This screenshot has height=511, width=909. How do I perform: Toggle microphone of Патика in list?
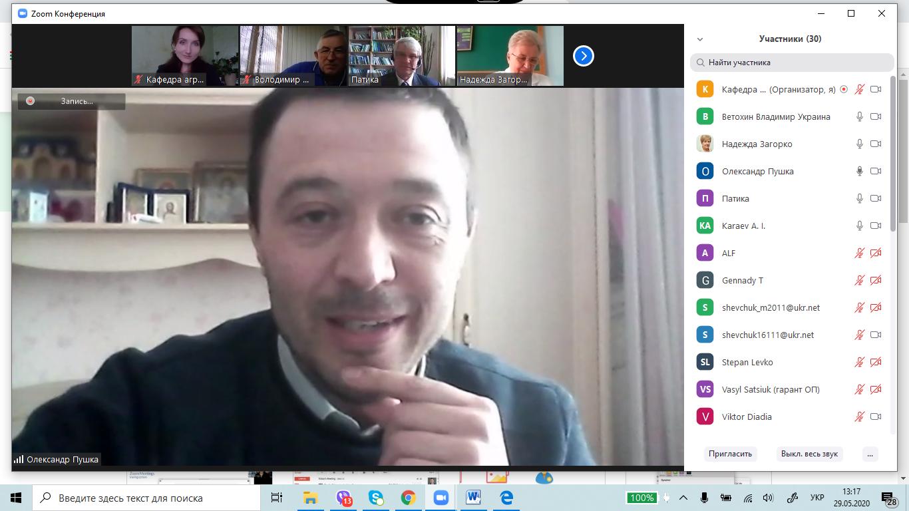860,198
